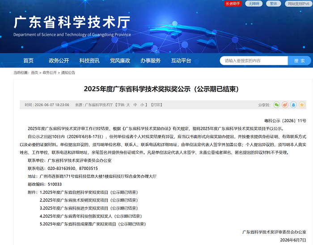Set font size to 大

128,105
